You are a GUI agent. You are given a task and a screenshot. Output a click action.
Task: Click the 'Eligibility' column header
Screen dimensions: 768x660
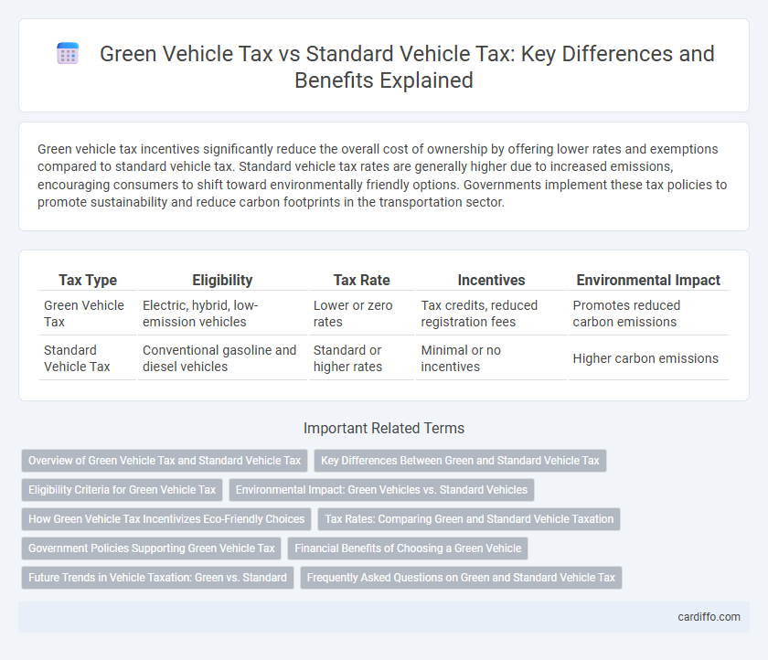point(222,280)
